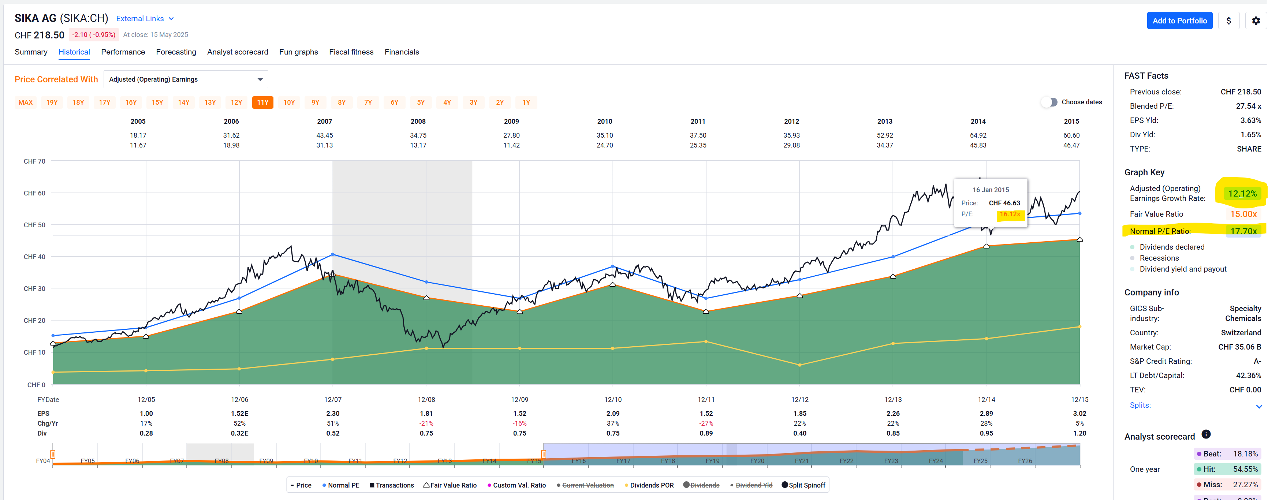The height and width of the screenshot is (500, 1268).
Task: Toggle Fair Value Ratio legend item
Action: [450, 485]
